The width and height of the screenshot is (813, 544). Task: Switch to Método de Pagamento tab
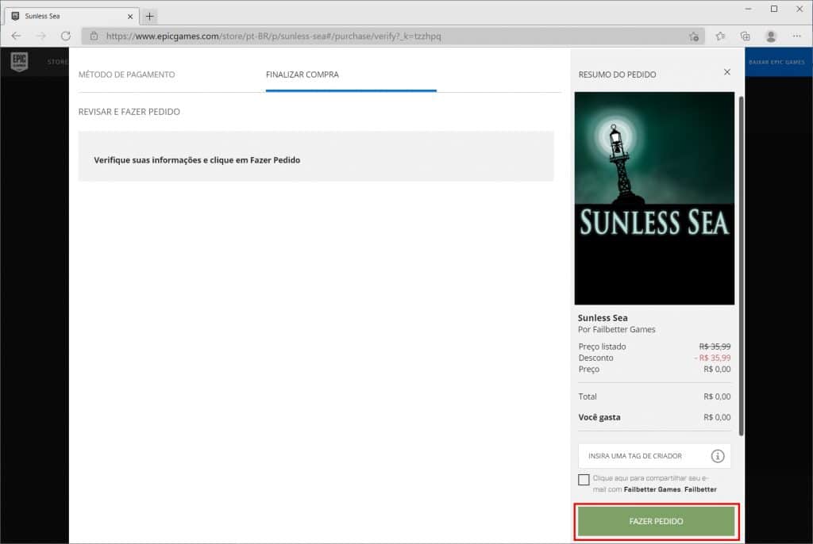click(126, 75)
